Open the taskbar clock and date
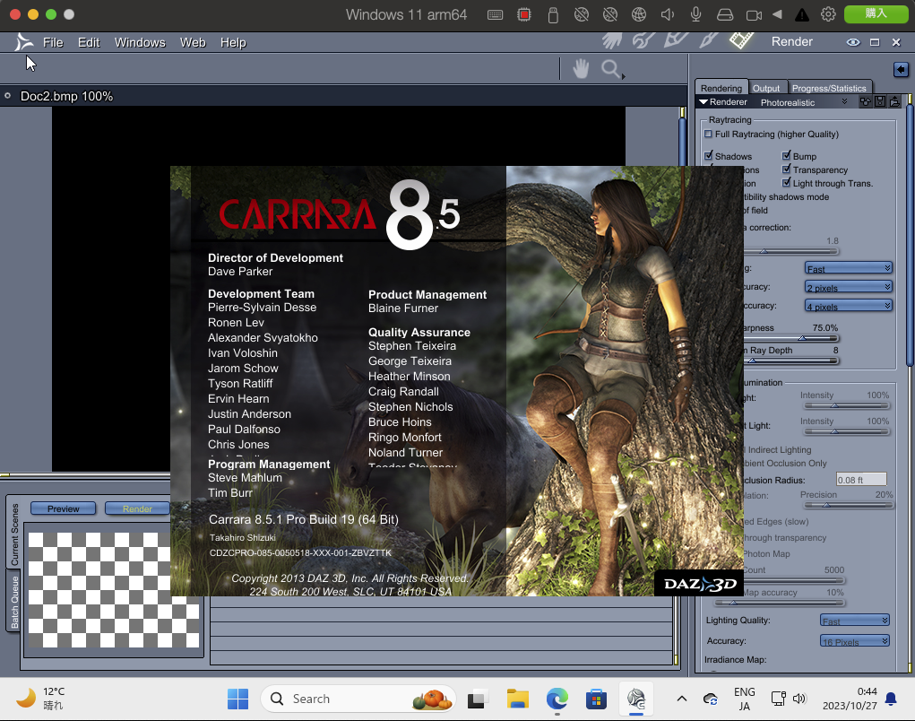 point(850,699)
